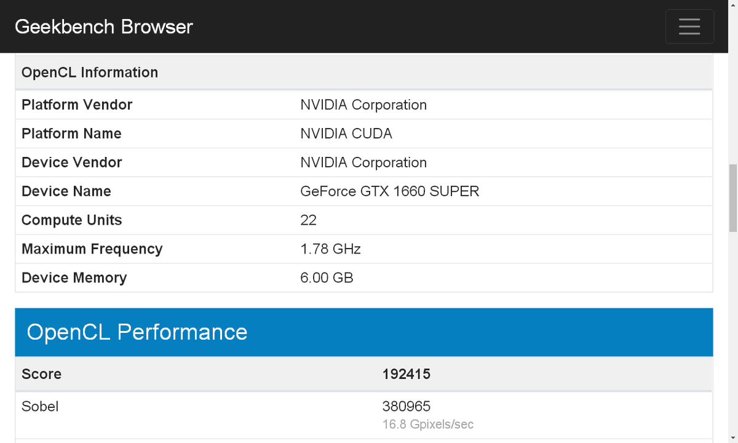The image size is (738, 443).
Task: Select the Compute Units label
Action: (72, 220)
